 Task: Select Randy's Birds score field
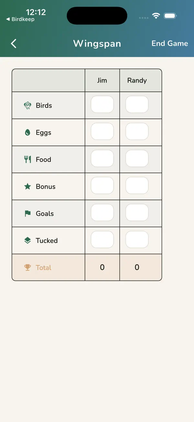click(137, 105)
